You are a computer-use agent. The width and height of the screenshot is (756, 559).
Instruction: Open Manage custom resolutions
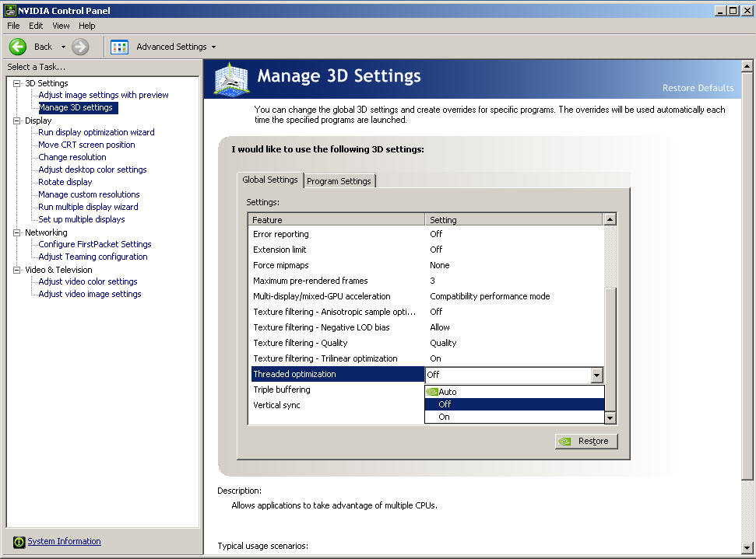(90, 194)
